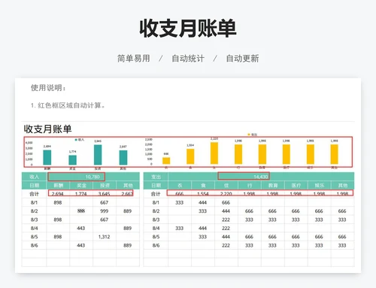Click the 奖金 teal bar in income chart
The width and height of the screenshot is (376, 288).
(72, 160)
